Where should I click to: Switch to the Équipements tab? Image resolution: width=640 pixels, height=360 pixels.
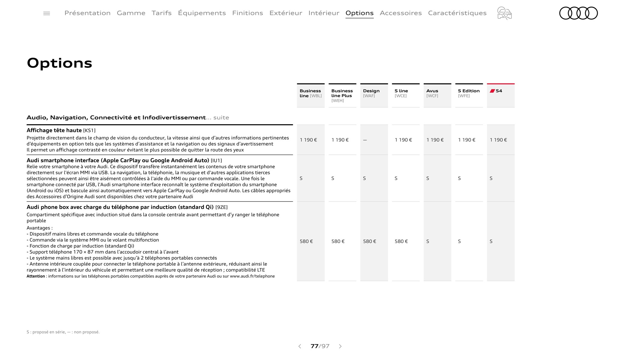pos(202,13)
